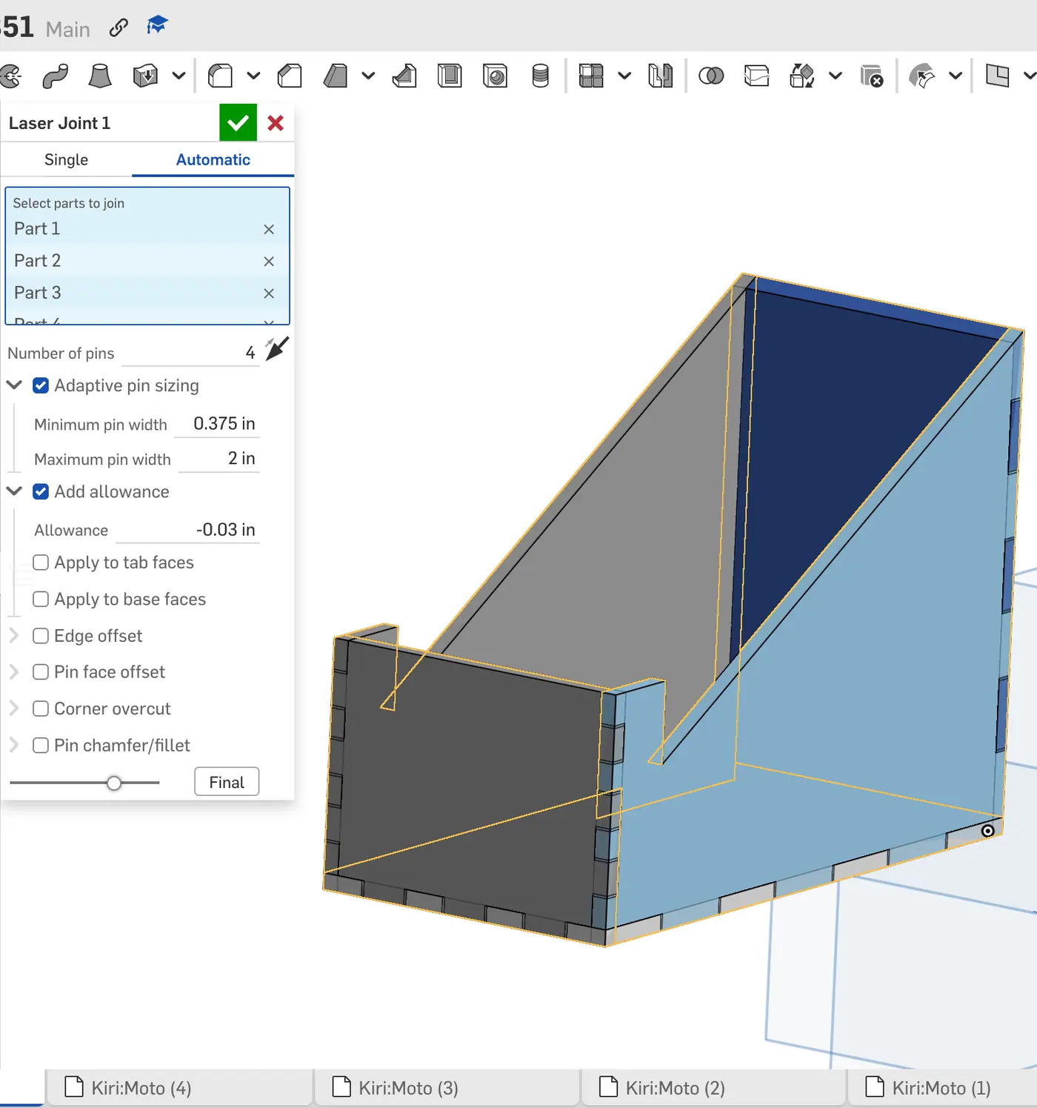This screenshot has width=1037, height=1108.
Task: Click the feature rollback slider handle
Action: (114, 783)
